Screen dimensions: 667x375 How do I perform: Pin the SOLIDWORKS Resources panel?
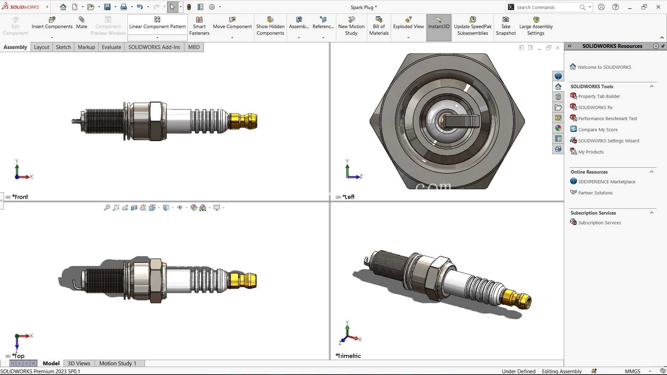(663, 46)
